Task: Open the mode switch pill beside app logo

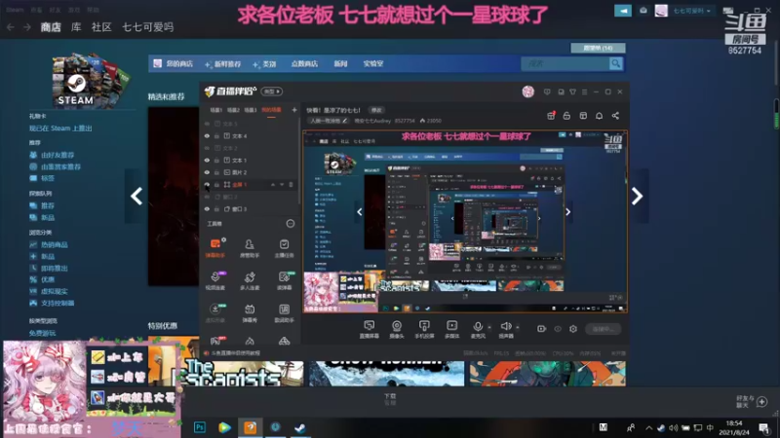Action: [x=272, y=91]
